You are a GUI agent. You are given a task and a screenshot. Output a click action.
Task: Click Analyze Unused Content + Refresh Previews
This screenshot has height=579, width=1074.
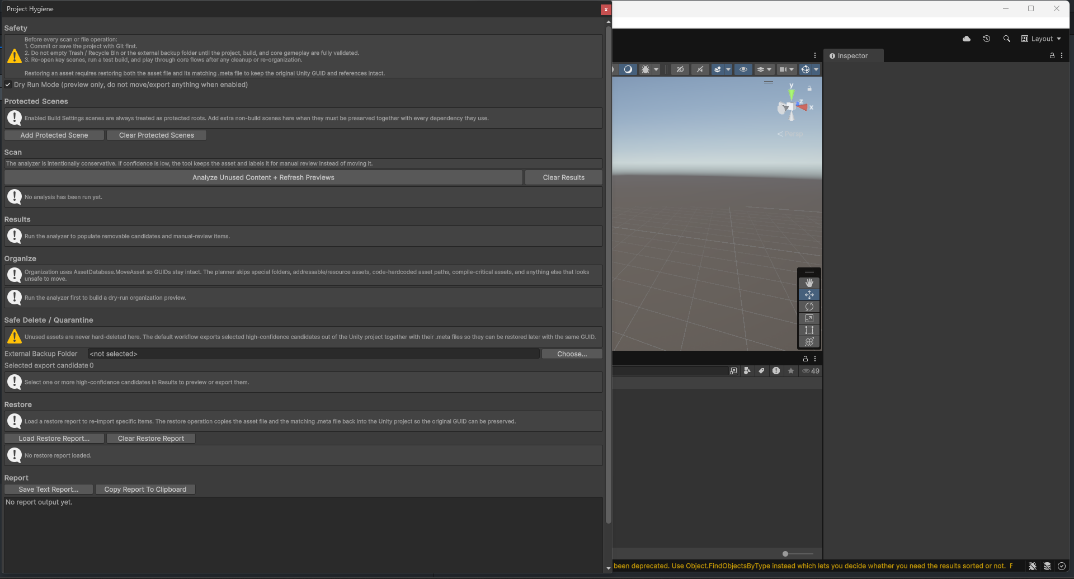click(x=263, y=177)
